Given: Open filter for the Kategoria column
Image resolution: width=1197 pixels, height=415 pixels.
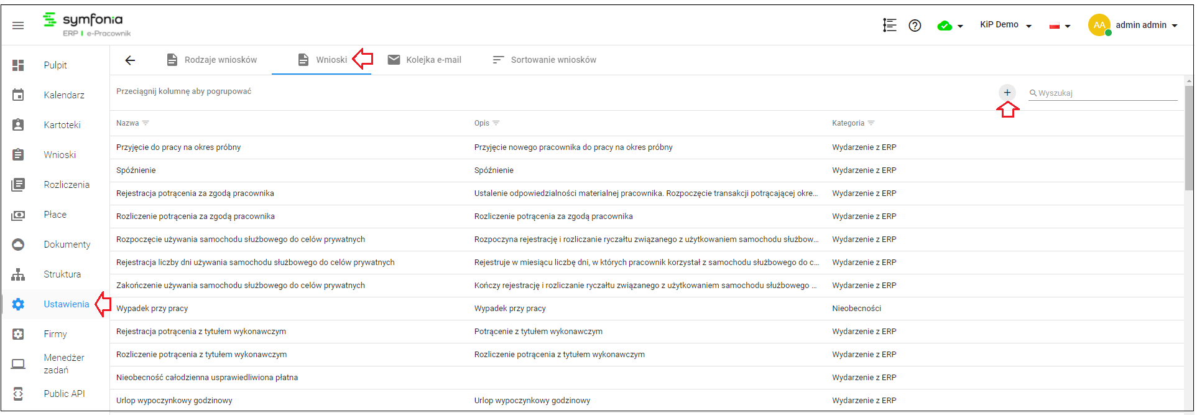Looking at the screenshot, I should (871, 123).
